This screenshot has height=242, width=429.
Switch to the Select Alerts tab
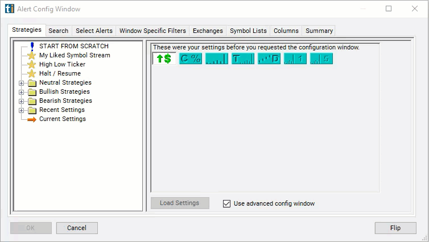94,31
